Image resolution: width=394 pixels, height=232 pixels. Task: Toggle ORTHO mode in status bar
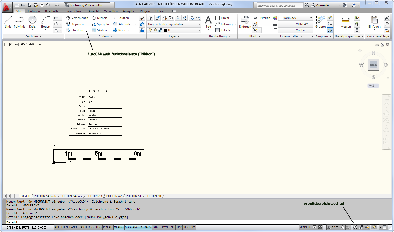pyautogui.click(x=96, y=227)
